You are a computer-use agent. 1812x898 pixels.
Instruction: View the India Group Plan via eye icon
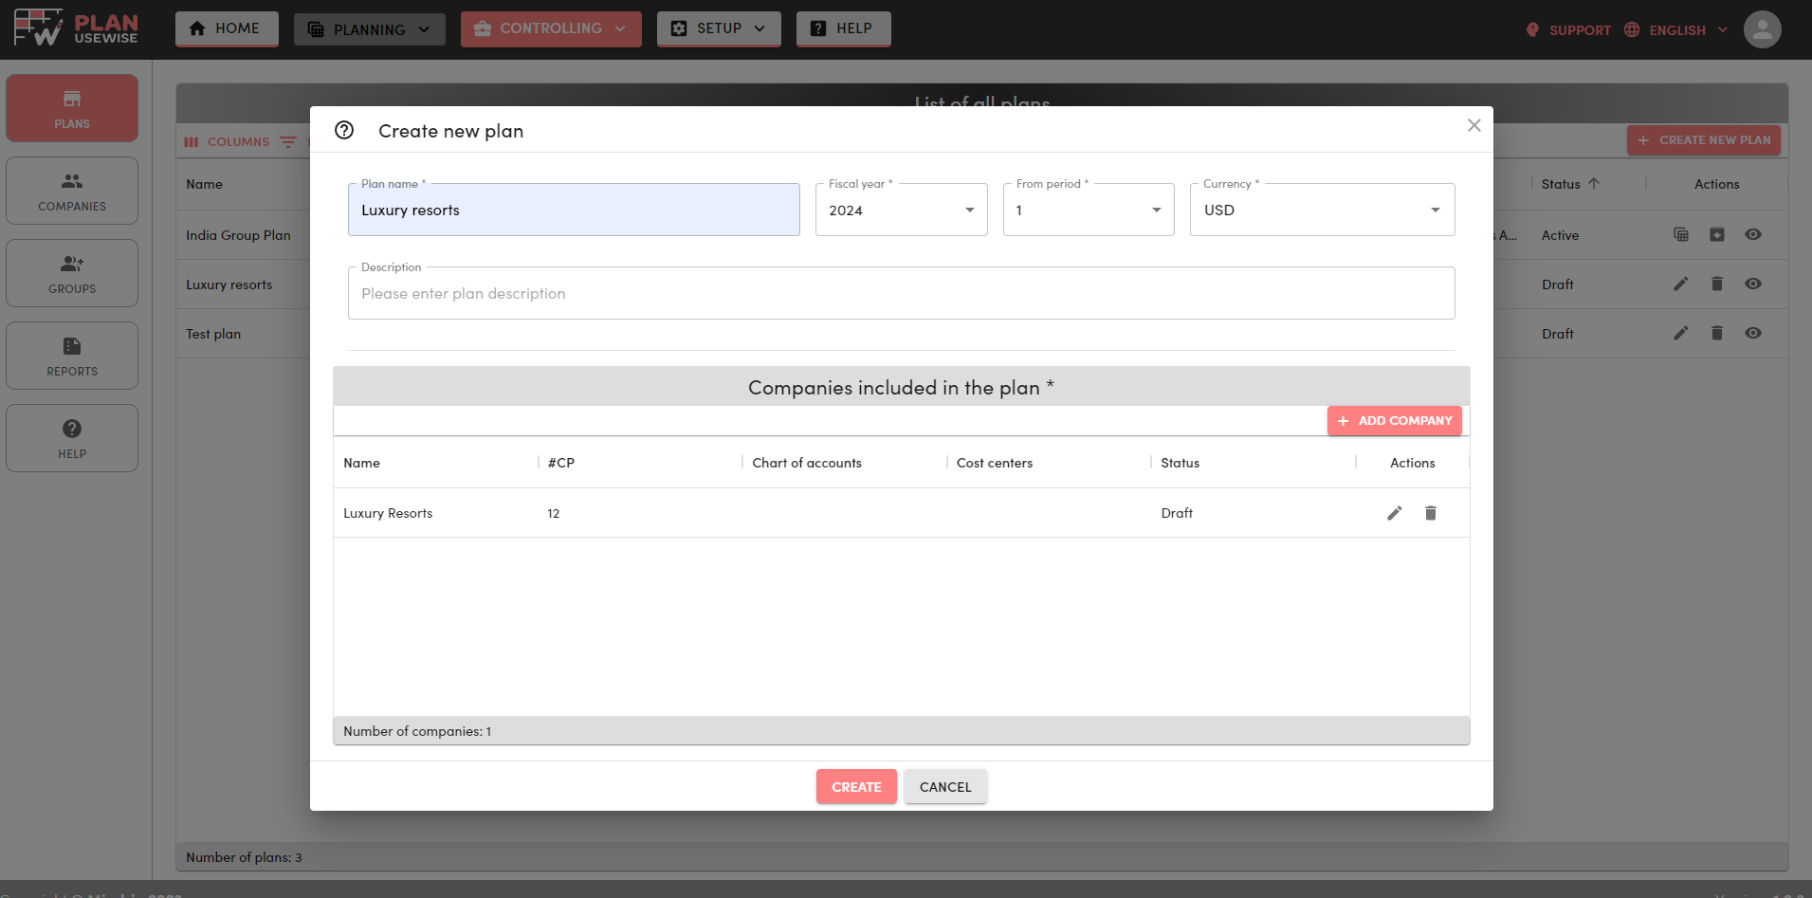tap(1753, 234)
